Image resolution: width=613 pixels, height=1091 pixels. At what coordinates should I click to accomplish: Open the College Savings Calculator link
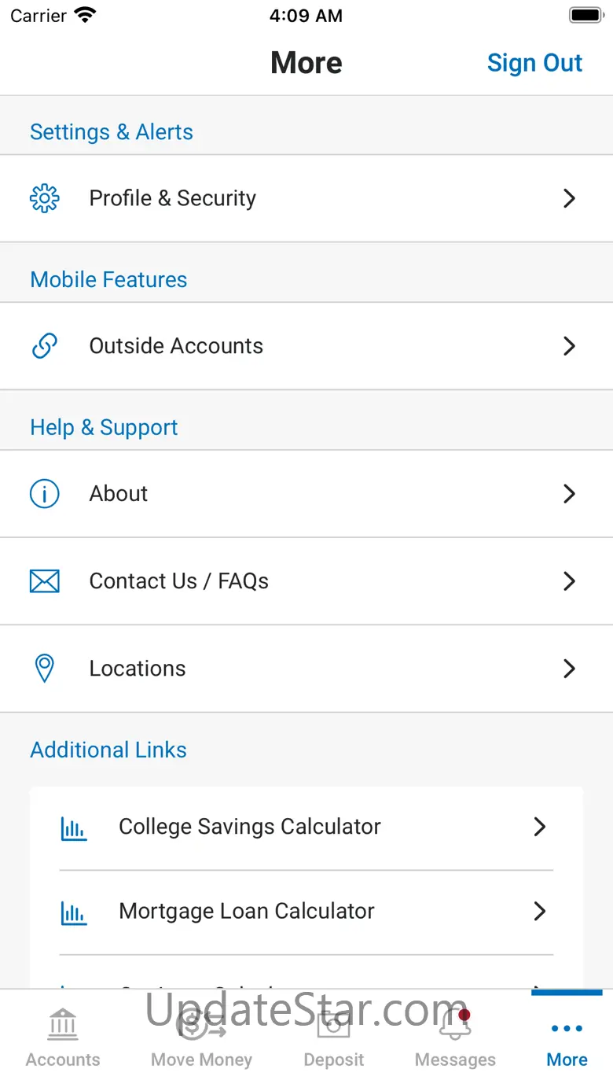tap(250, 827)
